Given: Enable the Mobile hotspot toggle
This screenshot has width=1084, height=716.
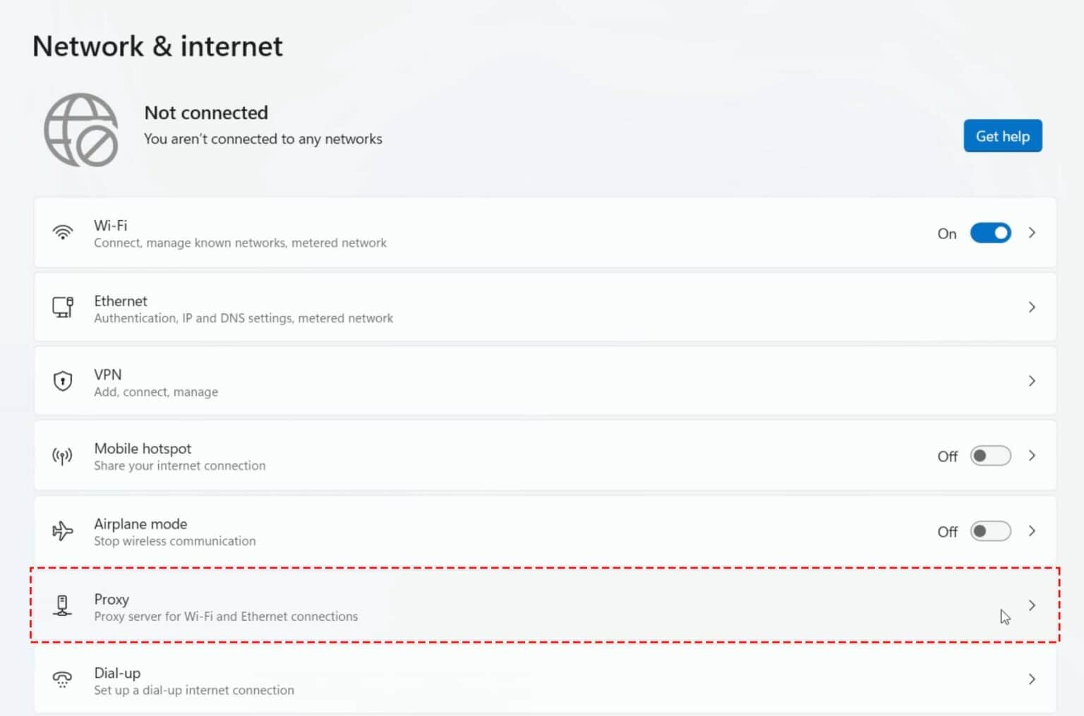Looking at the screenshot, I should pos(990,456).
